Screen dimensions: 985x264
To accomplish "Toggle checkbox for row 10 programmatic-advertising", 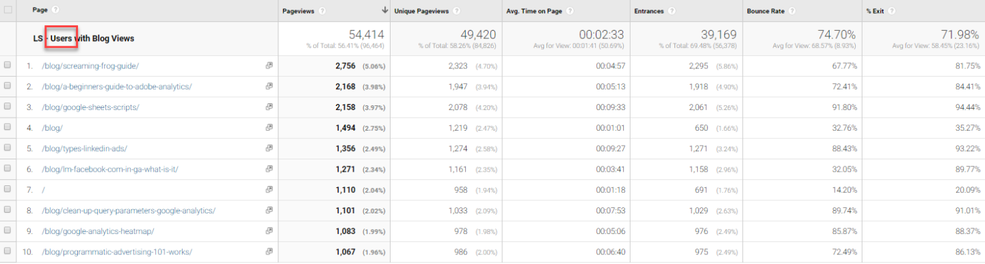I will (x=8, y=252).
